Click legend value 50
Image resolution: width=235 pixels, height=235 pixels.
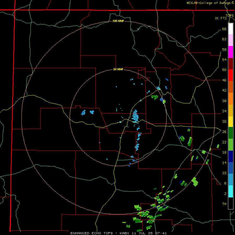point(224,70)
